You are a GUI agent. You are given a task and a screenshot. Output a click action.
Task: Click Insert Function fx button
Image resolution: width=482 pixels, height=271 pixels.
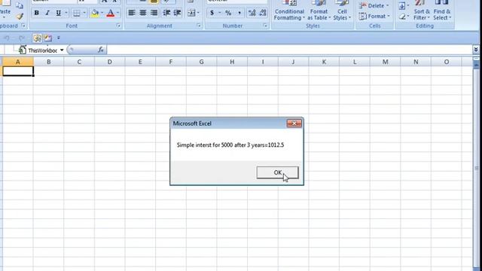coord(100,50)
